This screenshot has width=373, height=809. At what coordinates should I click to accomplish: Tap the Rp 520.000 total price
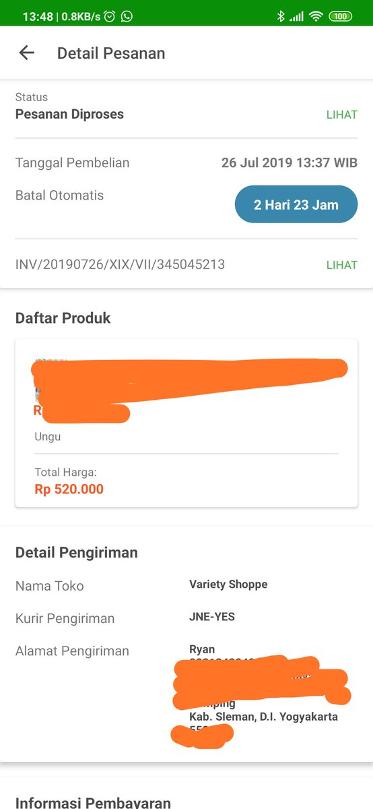(x=69, y=489)
